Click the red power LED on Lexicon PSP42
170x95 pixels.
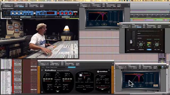[75, 14]
